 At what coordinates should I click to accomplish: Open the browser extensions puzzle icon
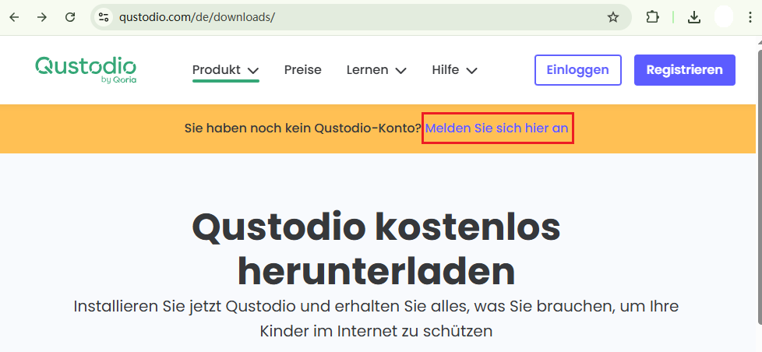tap(653, 17)
